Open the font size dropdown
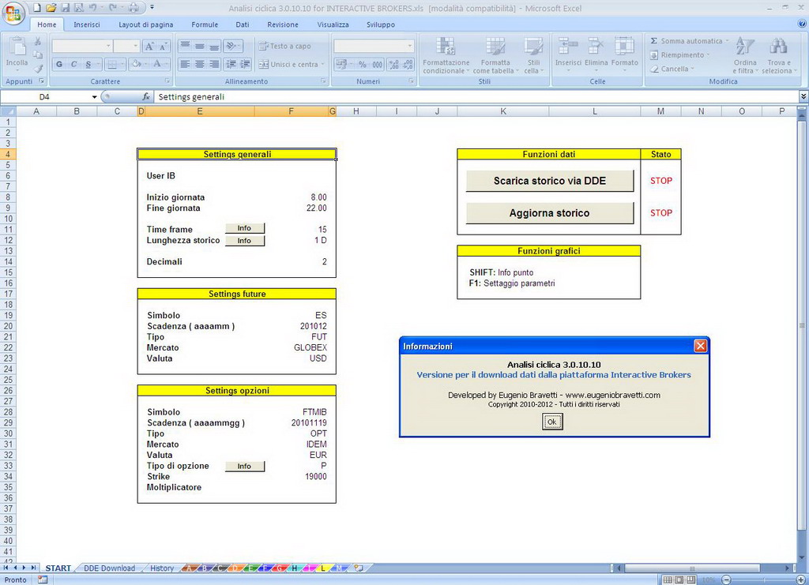809x585 pixels. (136, 46)
